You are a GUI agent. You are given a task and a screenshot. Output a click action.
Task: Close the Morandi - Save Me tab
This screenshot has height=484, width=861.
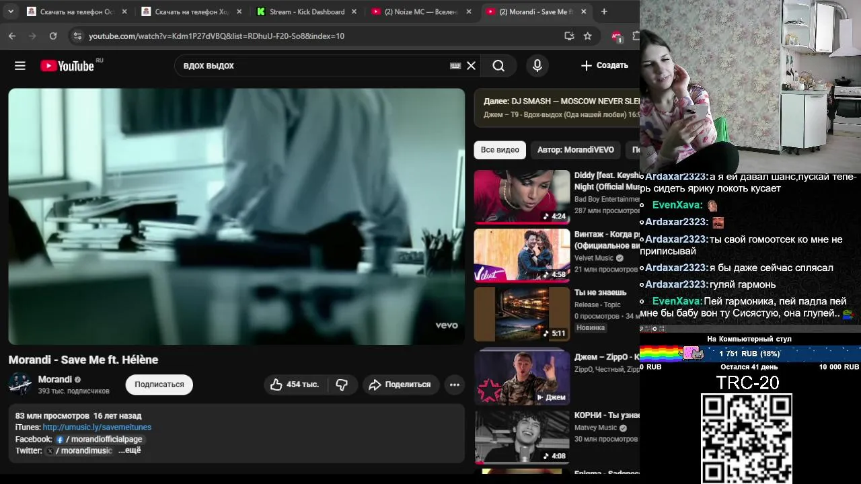click(584, 11)
